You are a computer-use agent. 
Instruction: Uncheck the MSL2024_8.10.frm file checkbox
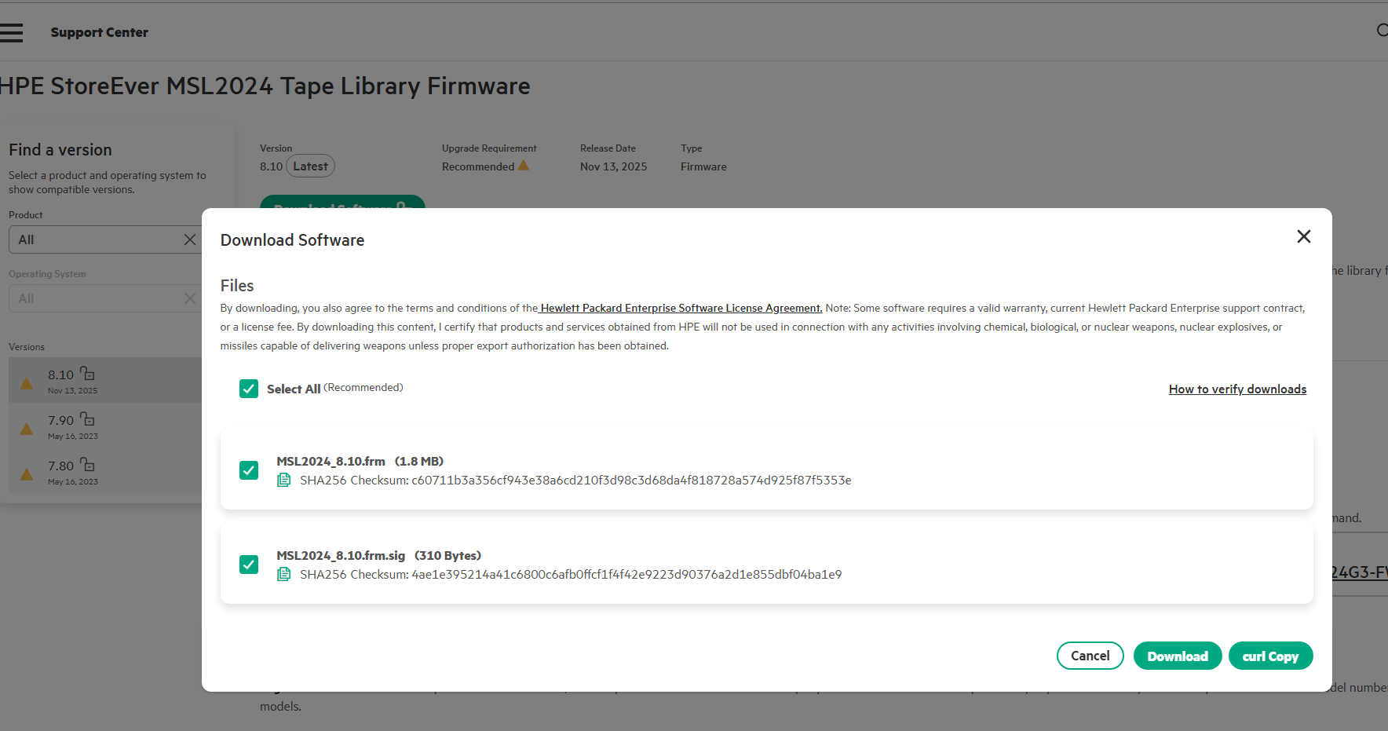[x=249, y=470]
